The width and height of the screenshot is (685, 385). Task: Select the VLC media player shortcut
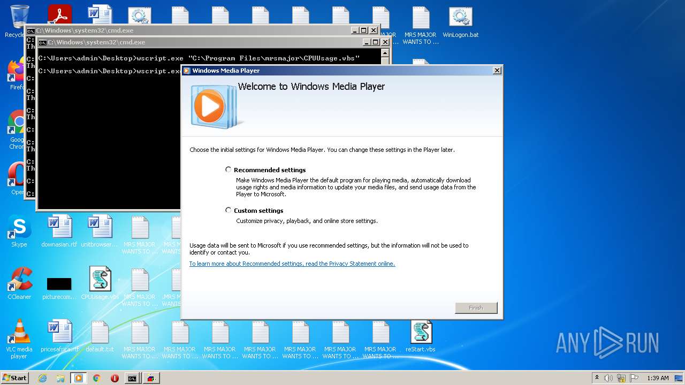point(19,340)
